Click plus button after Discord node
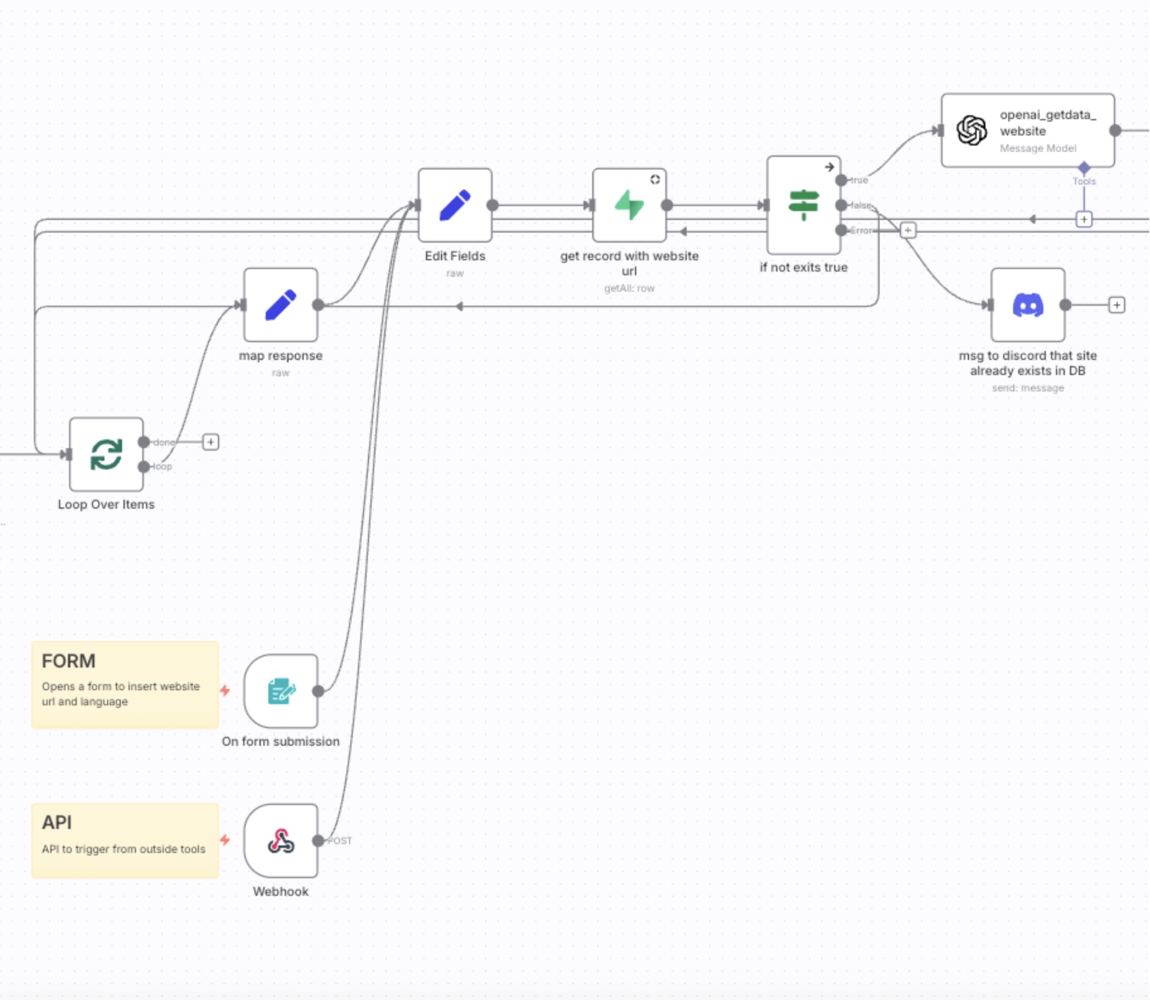 [1116, 305]
